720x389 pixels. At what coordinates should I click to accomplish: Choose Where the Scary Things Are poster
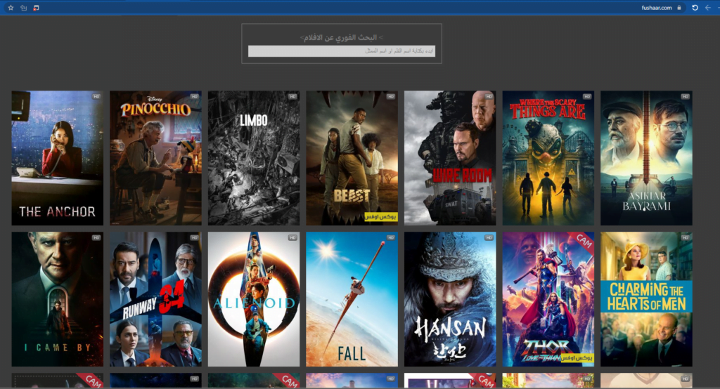pos(548,158)
